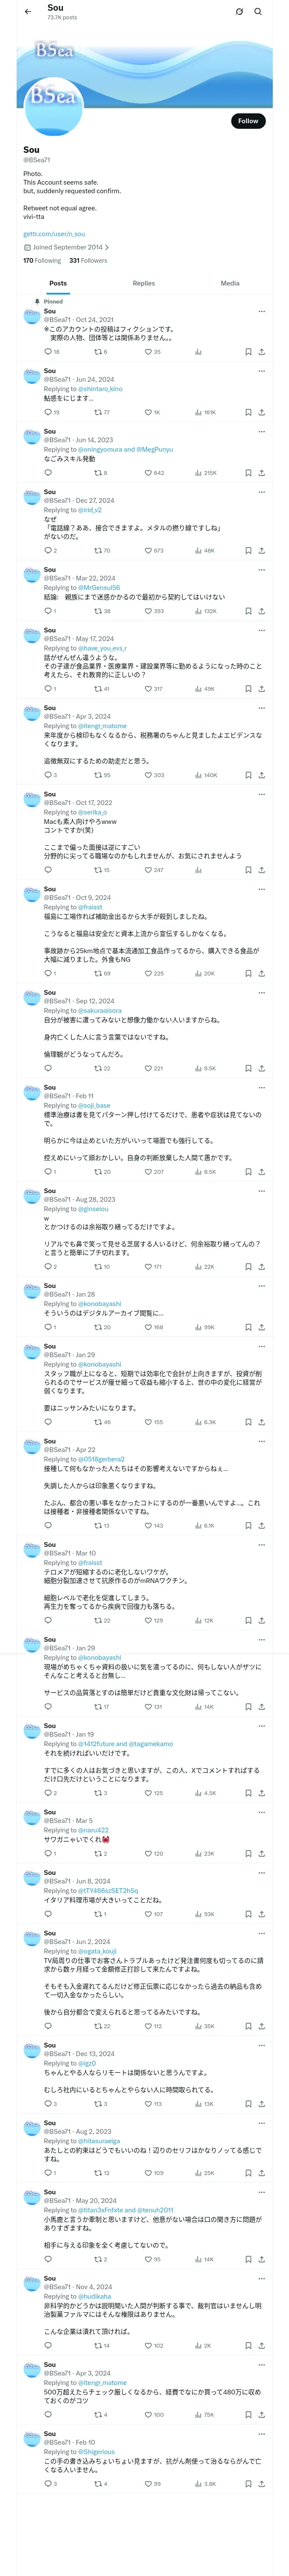Image resolution: width=289 pixels, height=2576 pixels.
Task: Bookmark the pinned Oct 24, 2021 post
Action: point(248,352)
